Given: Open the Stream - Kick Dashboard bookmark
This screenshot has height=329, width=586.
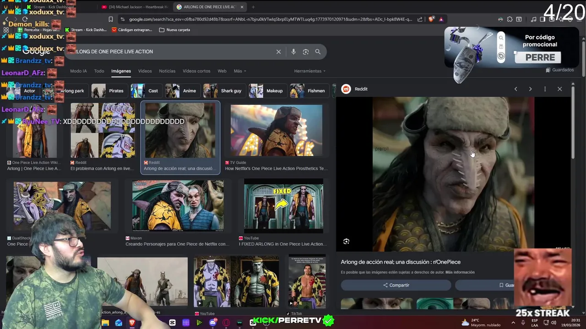Looking at the screenshot, I should pyautogui.click(x=86, y=30).
